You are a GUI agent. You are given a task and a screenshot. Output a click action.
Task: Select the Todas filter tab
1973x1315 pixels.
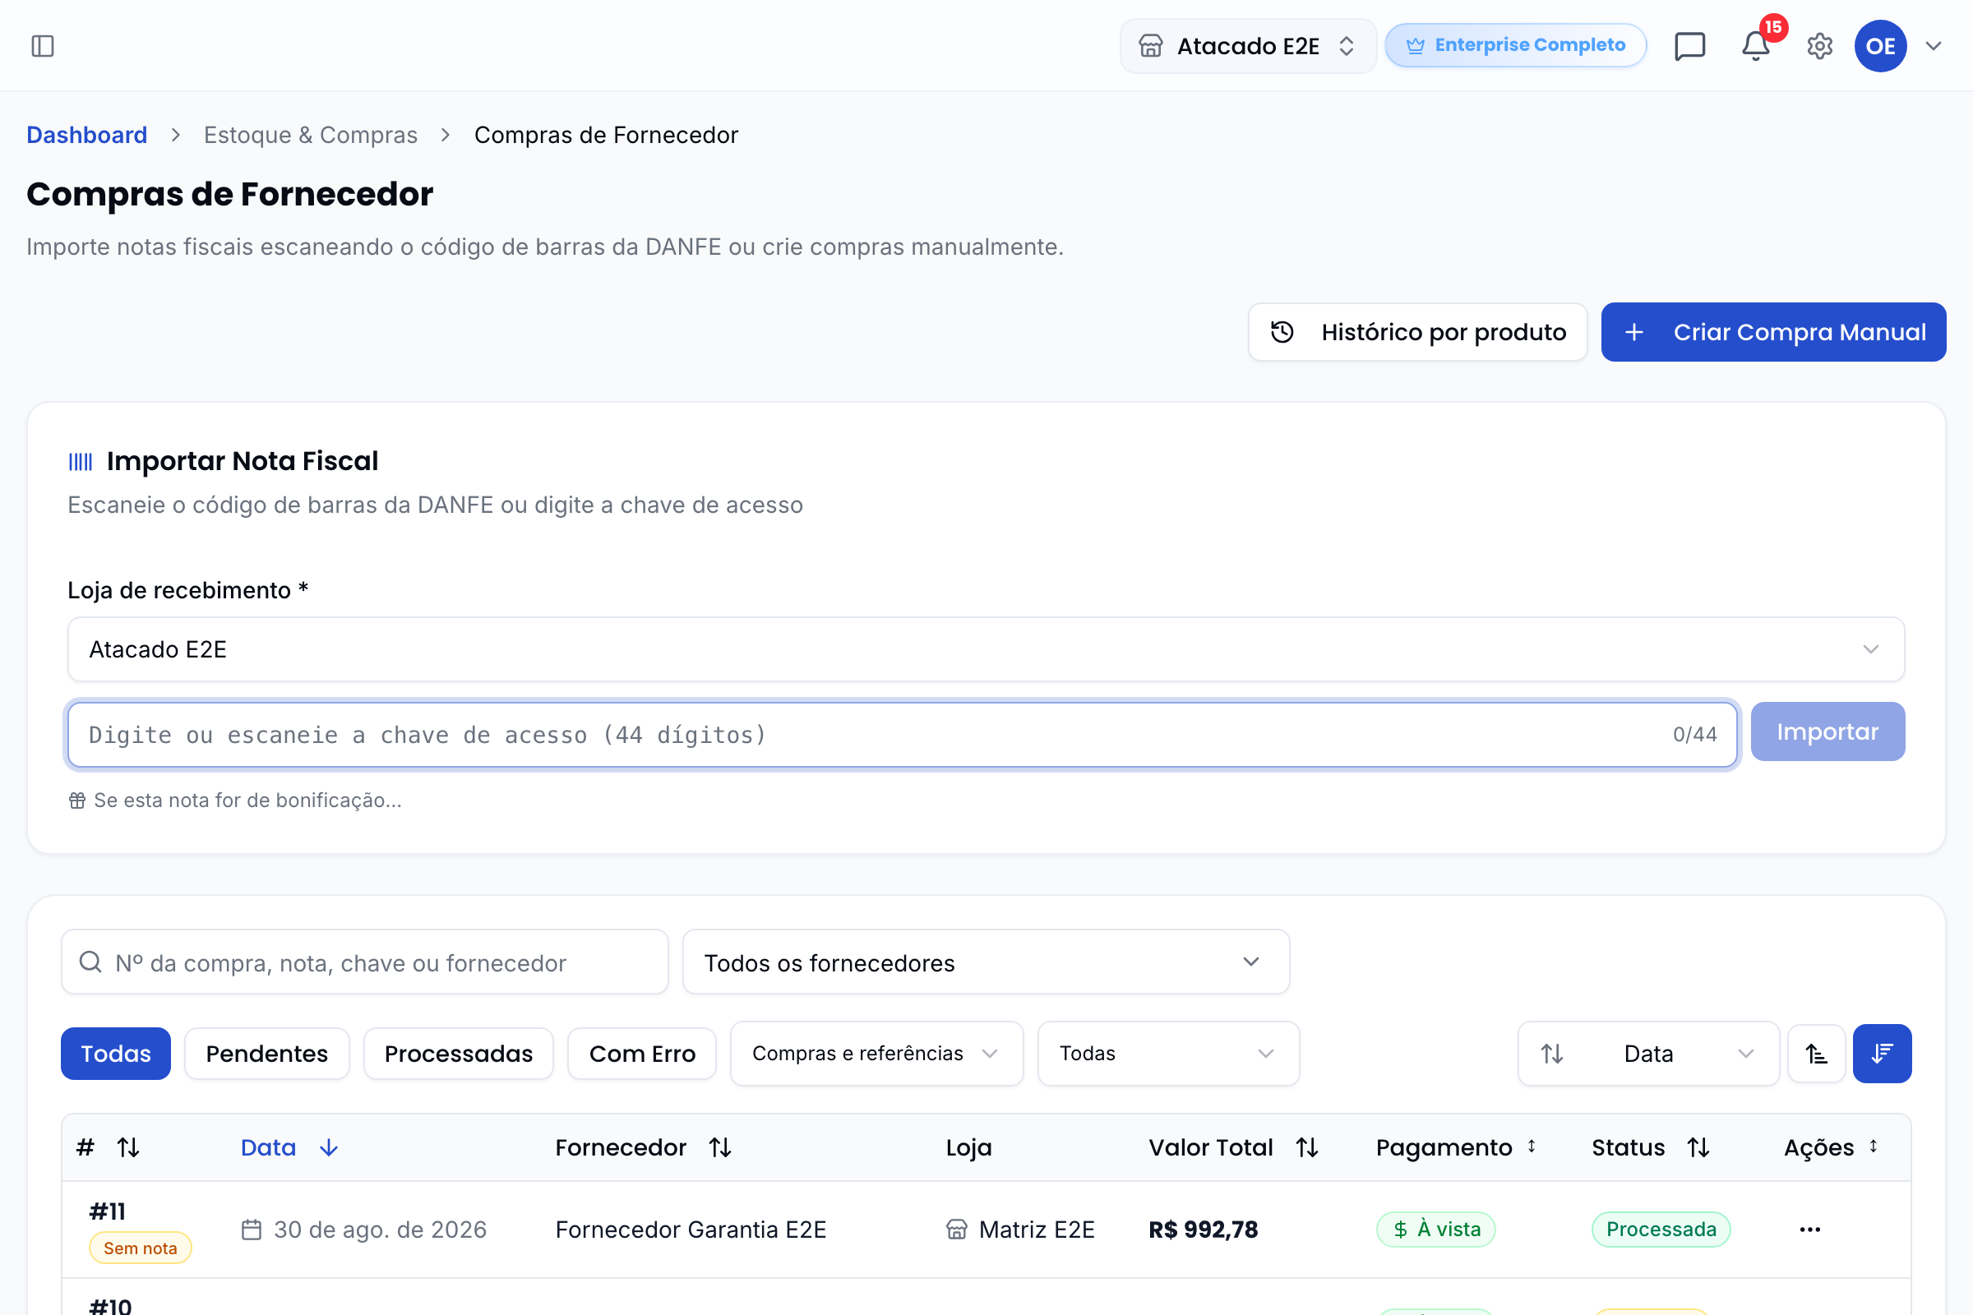[116, 1054]
